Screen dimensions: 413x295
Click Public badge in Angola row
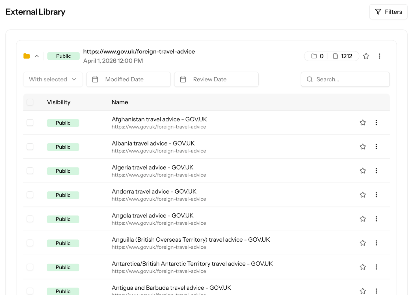(x=63, y=219)
